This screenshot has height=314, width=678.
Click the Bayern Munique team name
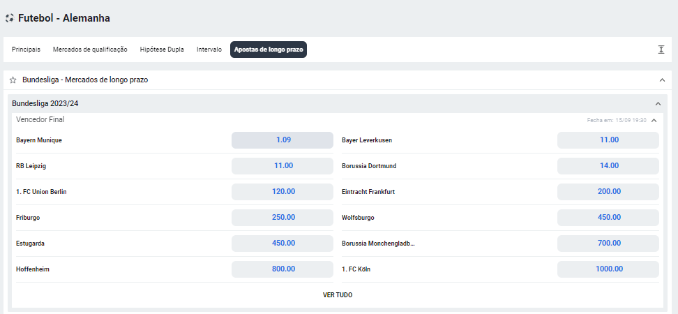coord(39,140)
